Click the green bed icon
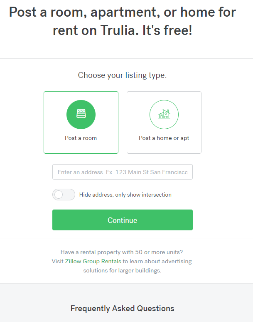The height and width of the screenshot is (322, 253). coord(81,115)
